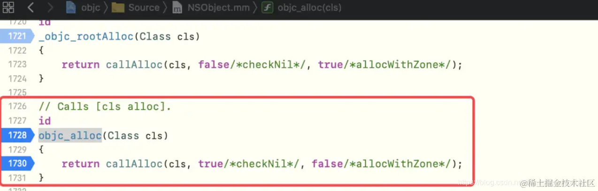Click _objc_rootAlloc function name
This screenshot has width=598, height=191.
click(86, 37)
